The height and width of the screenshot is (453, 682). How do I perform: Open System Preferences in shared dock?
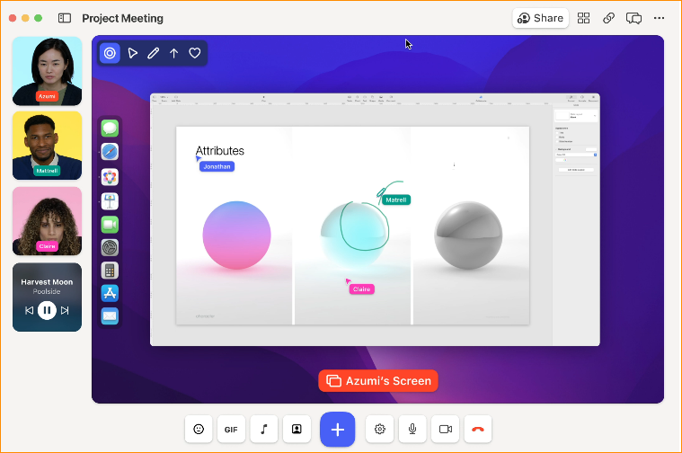click(x=110, y=247)
